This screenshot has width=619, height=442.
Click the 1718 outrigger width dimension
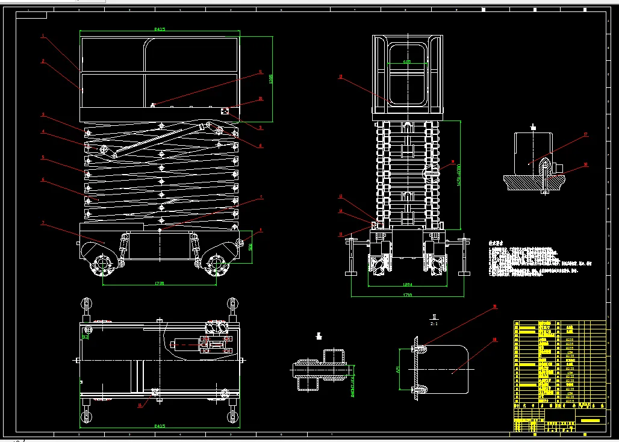tap(408, 294)
